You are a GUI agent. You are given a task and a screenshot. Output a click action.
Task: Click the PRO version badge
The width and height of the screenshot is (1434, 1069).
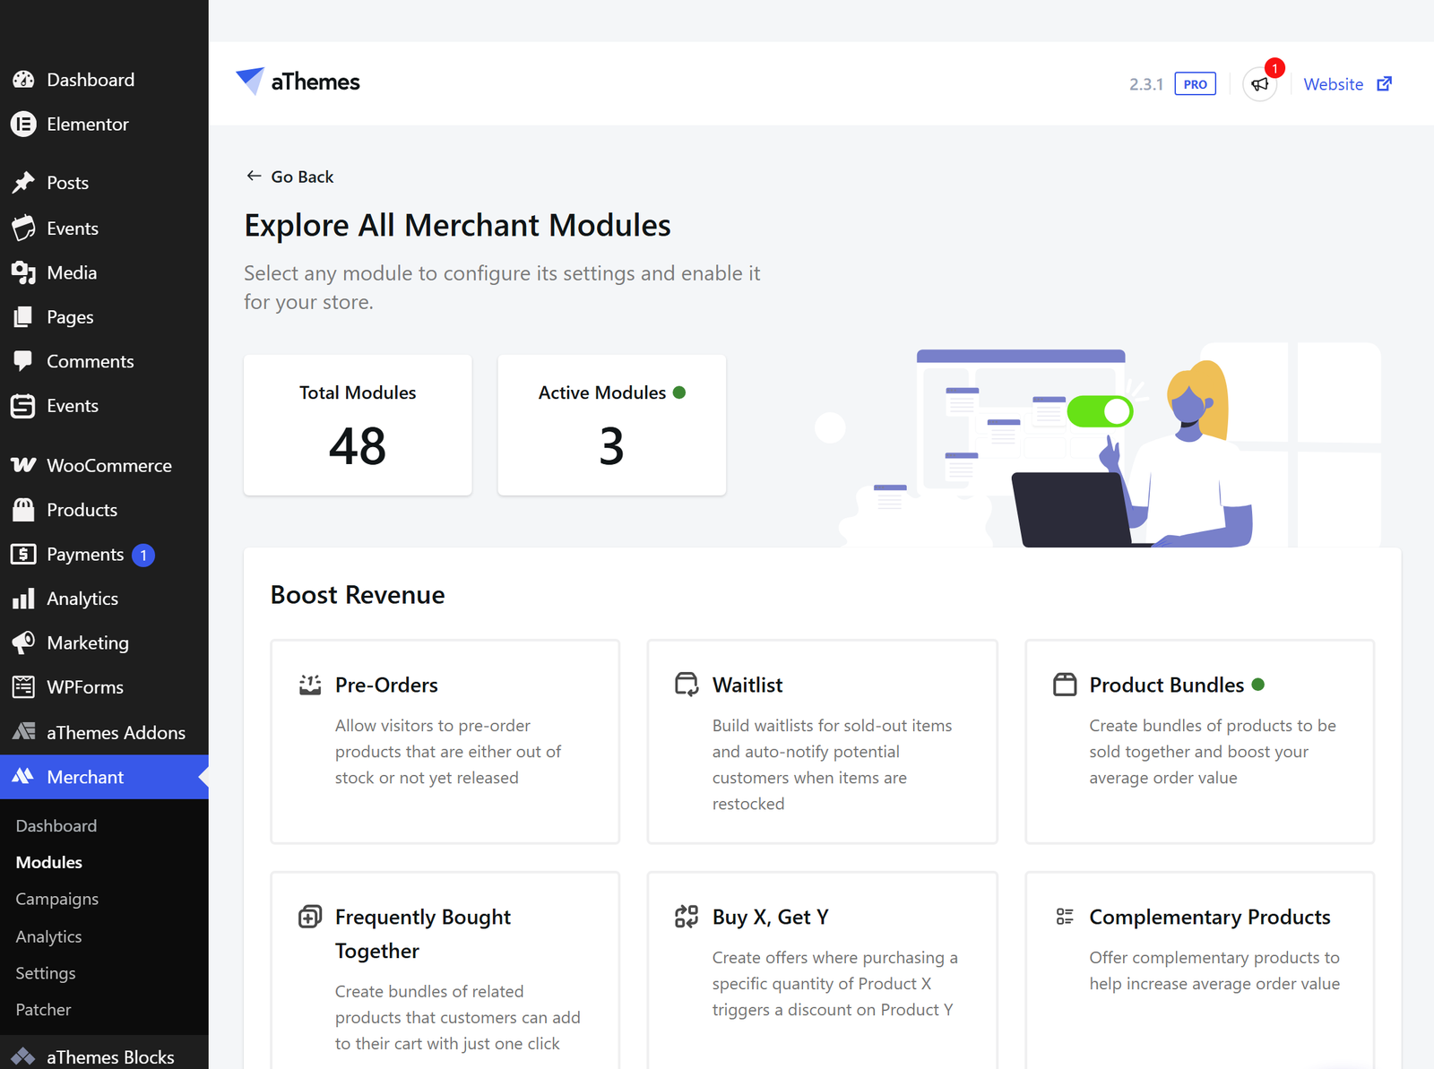click(1195, 84)
